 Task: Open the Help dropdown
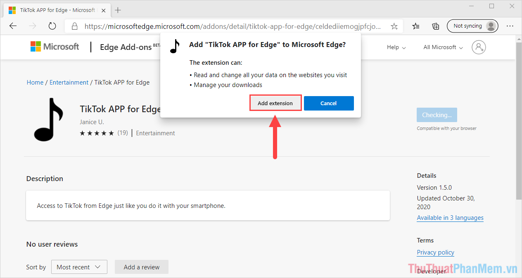click(x=396, y=47)
